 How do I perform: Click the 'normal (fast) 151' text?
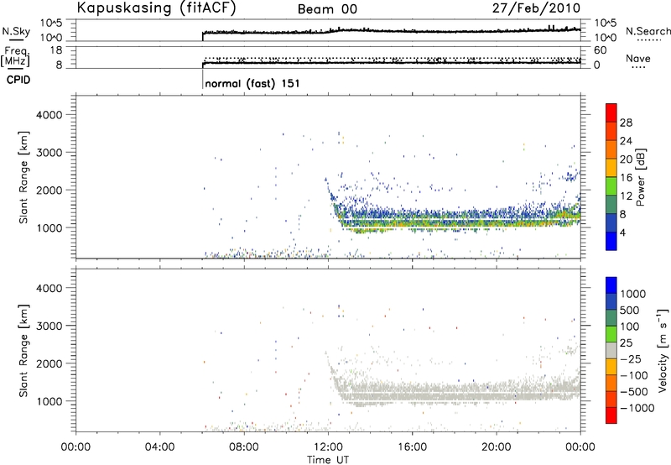(252, 83)
